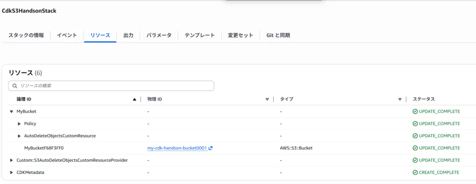The image size is (476, 184).
Task: Click the Policy label text
Action: (x=30, y=123)
